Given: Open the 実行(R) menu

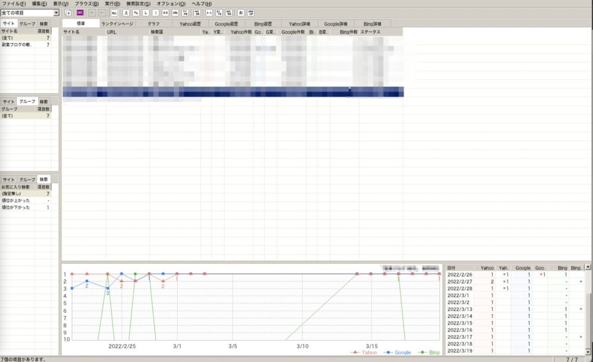Looking at the screenshot, I should click(112, 3).
